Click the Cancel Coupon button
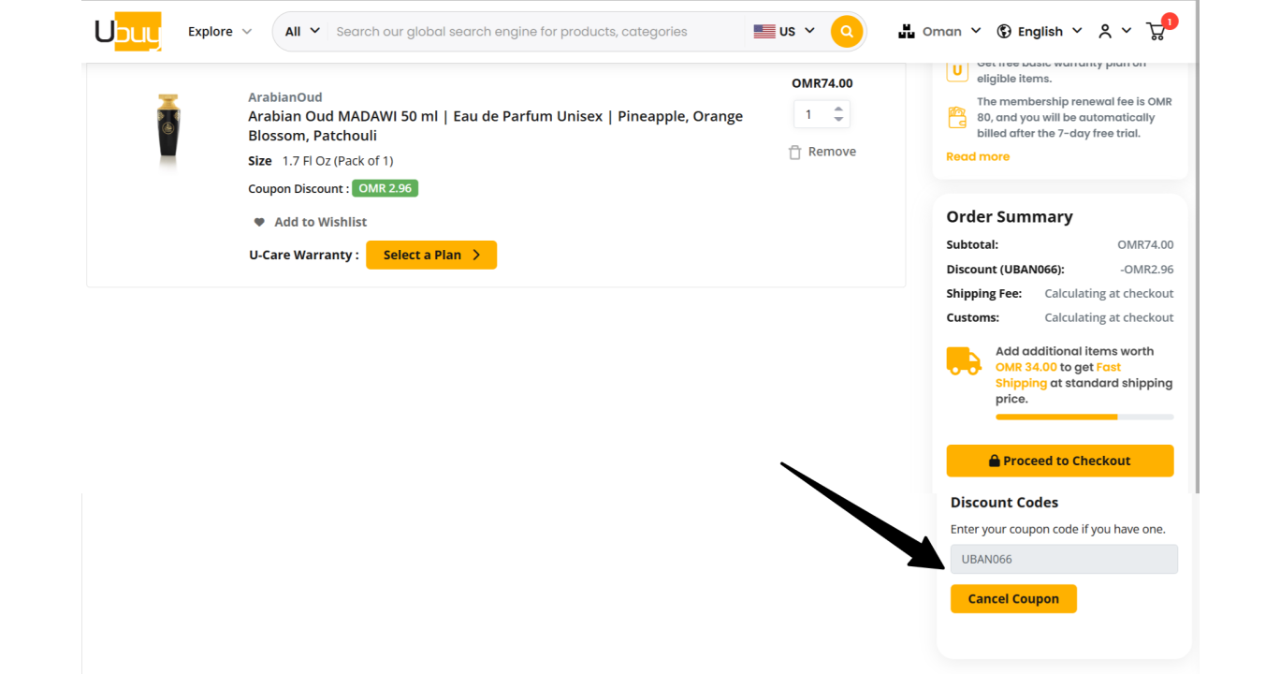Screen dimensions: 1280x674 [x=1013, y=599]
